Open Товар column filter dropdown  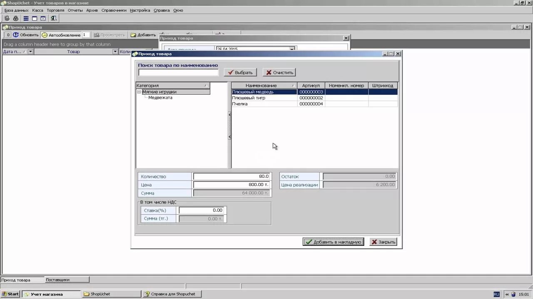coord(115,52)
